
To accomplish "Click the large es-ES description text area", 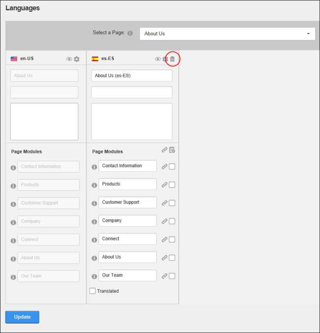I will [x=131, y=121].
